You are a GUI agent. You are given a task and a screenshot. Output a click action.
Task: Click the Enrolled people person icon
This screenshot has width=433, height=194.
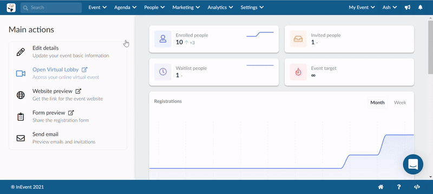(x=163, y=39)
